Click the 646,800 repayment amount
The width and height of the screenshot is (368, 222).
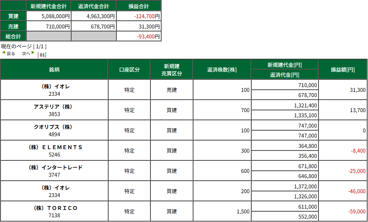click(x=307, y=176)
